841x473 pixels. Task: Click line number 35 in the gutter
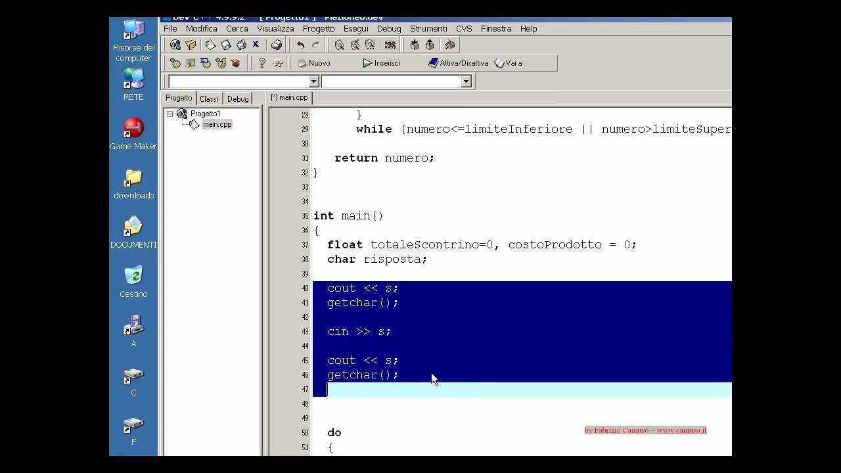point(305,216)
